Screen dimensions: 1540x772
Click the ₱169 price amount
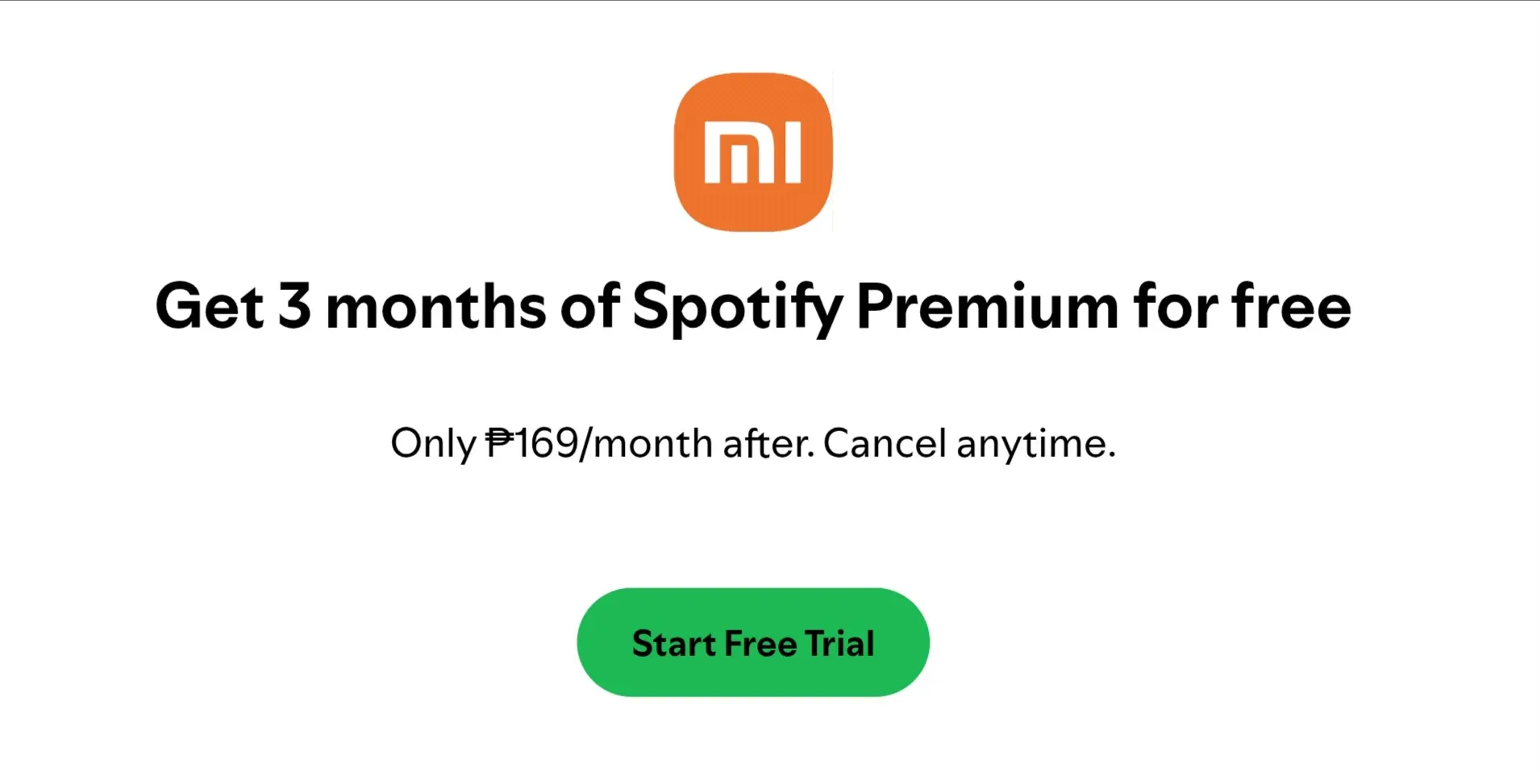click(x=532, y=443)
